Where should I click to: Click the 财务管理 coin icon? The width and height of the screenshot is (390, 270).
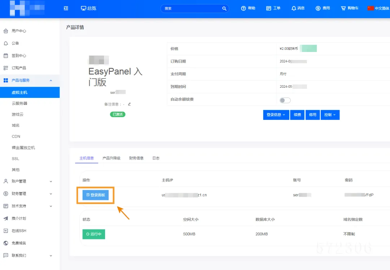pos(6,194)
